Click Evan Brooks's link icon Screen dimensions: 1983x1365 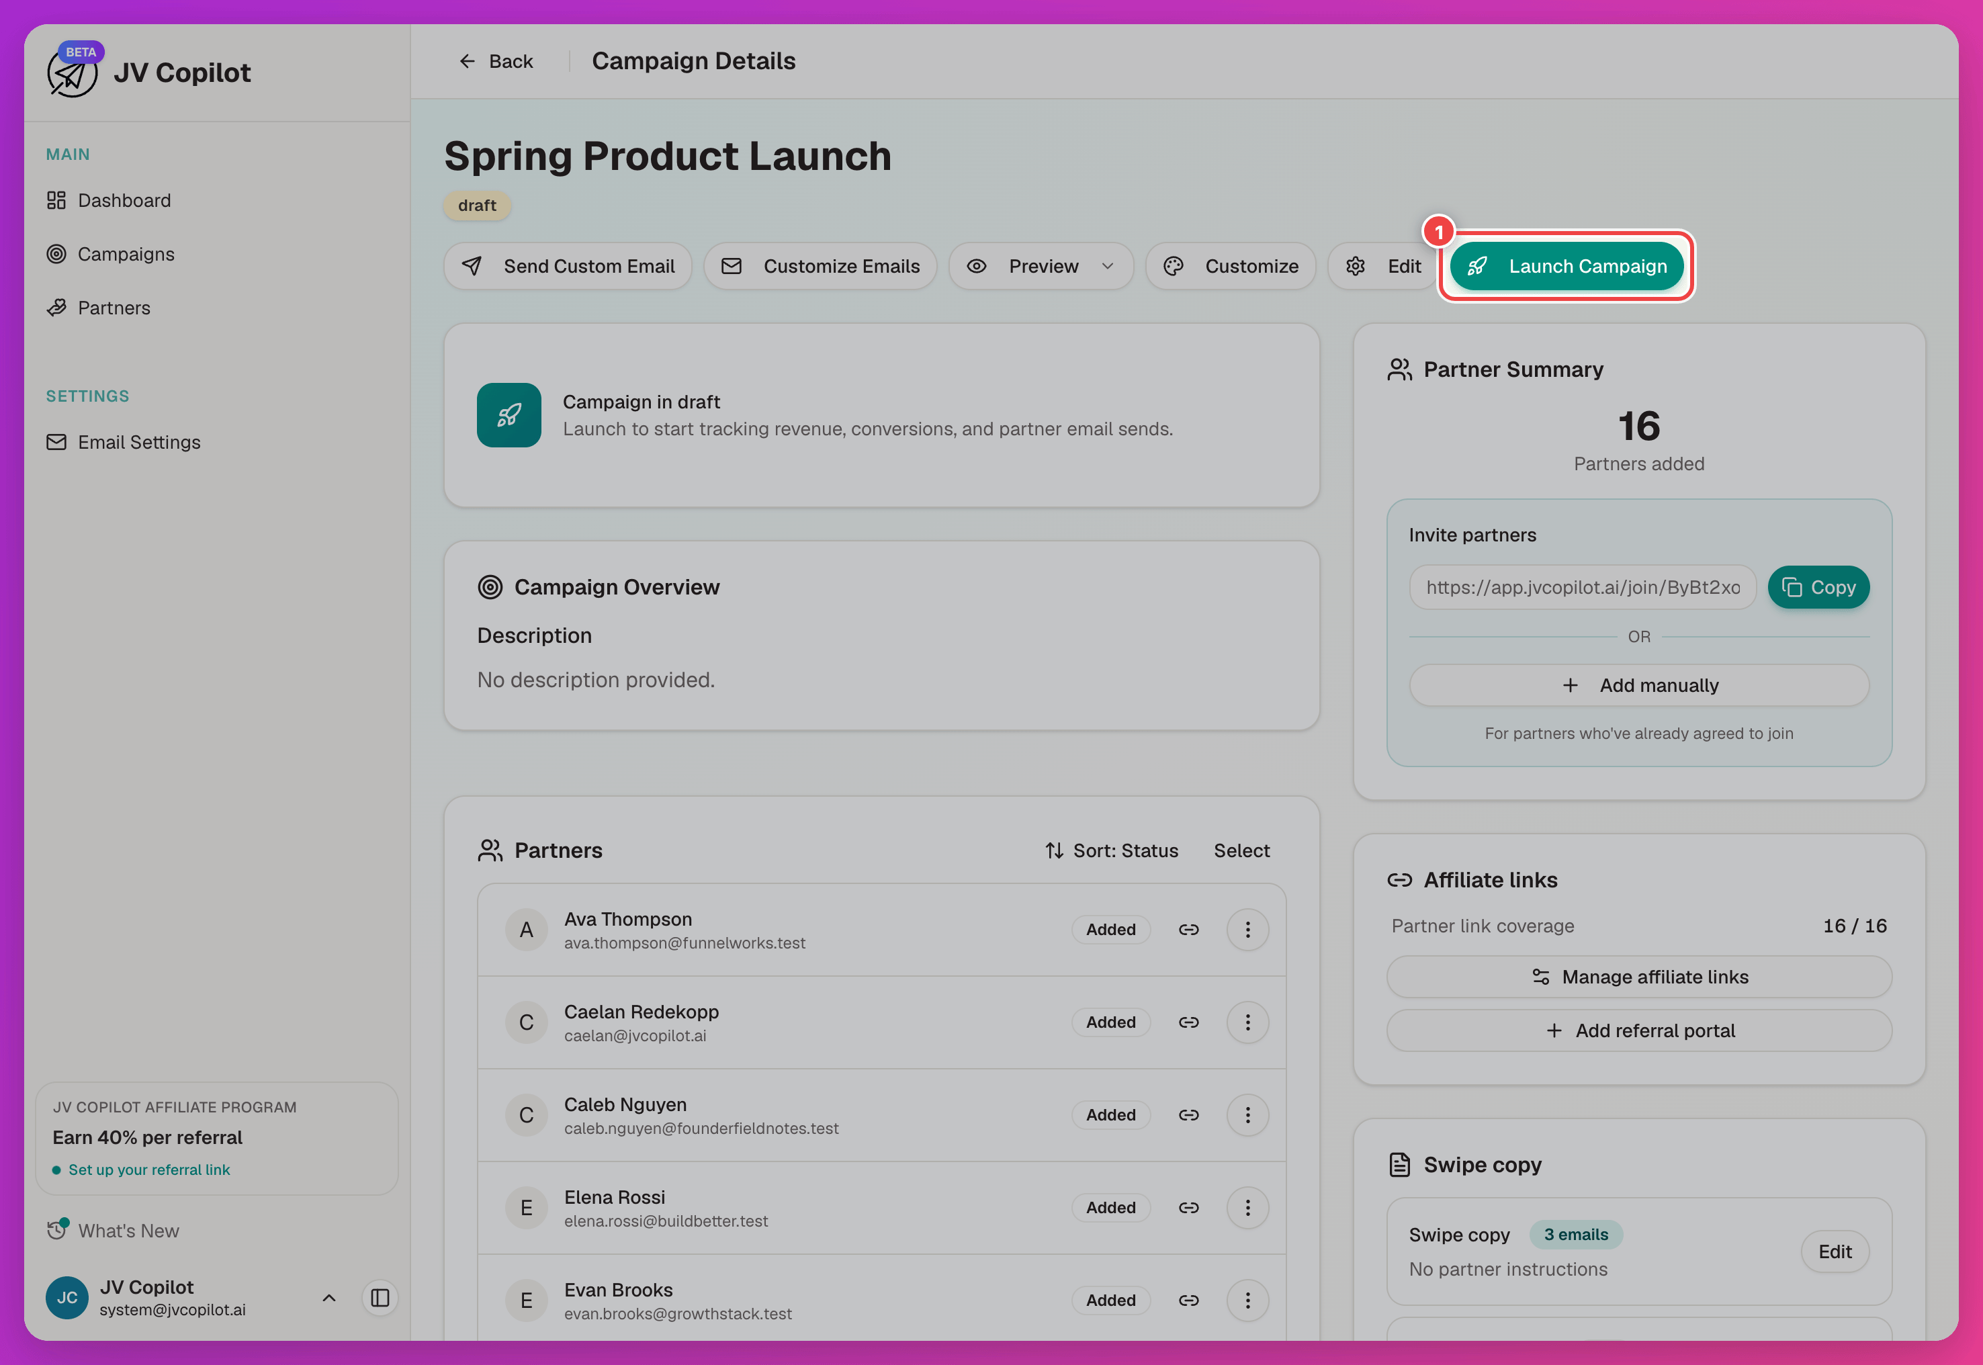(x=1188, y=1300)
